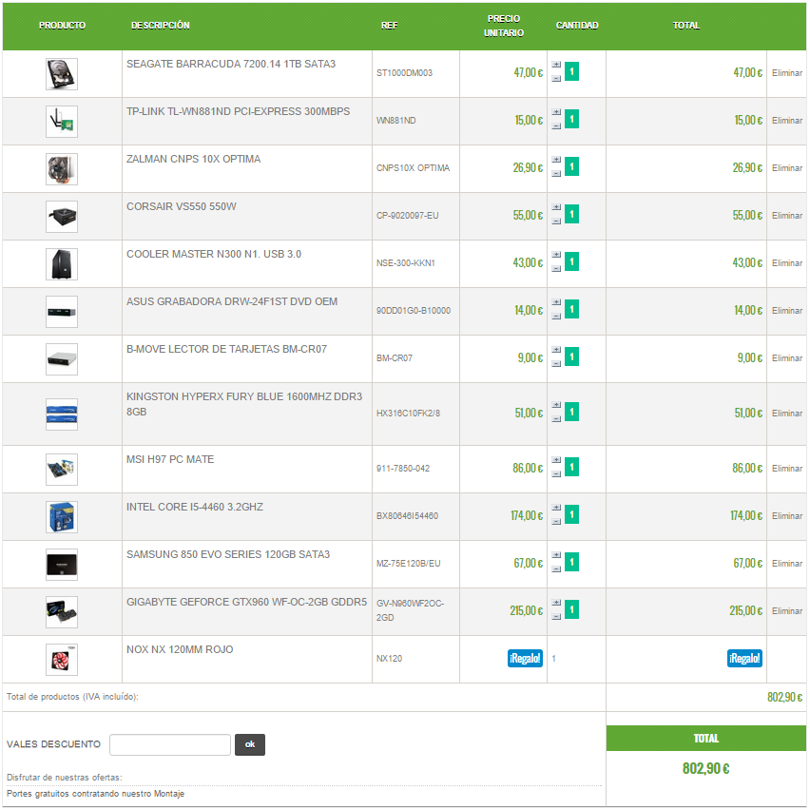Screen dimensions: 810x809
Task: Open the Cooler Master N300 case thumbnail
Action: (x=62, y=264)
